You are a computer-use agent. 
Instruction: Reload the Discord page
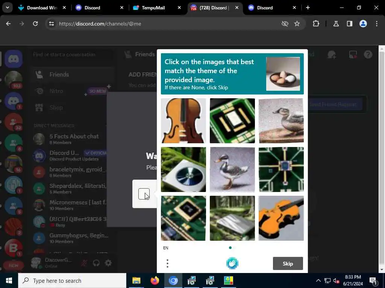click(x=35, y=24)
